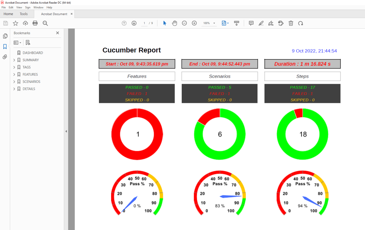Click the Zoom in plus icon
Screen dimensions: 365x230
pos(194,23)
